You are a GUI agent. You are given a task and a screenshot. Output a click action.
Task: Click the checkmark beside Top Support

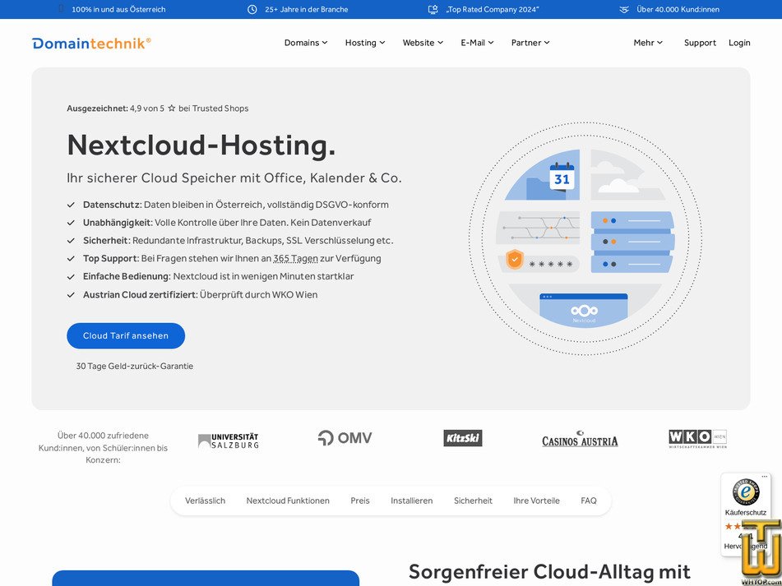click(x=71, y=259)
